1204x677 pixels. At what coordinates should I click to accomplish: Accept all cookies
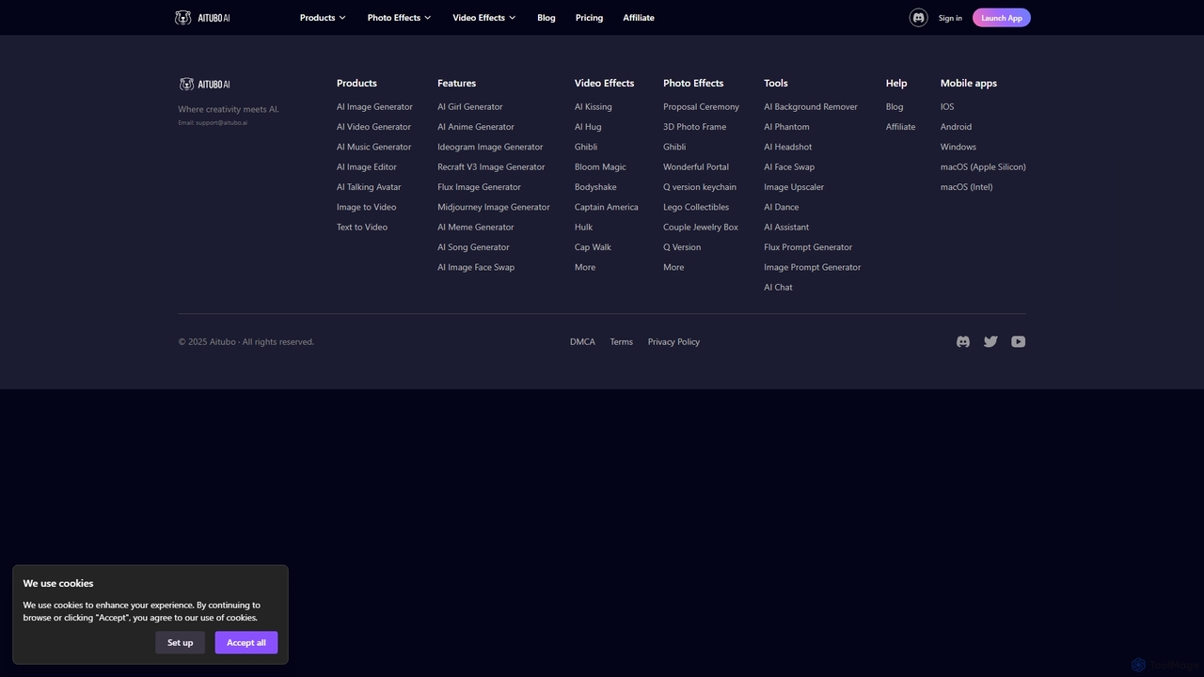[246, 642]
